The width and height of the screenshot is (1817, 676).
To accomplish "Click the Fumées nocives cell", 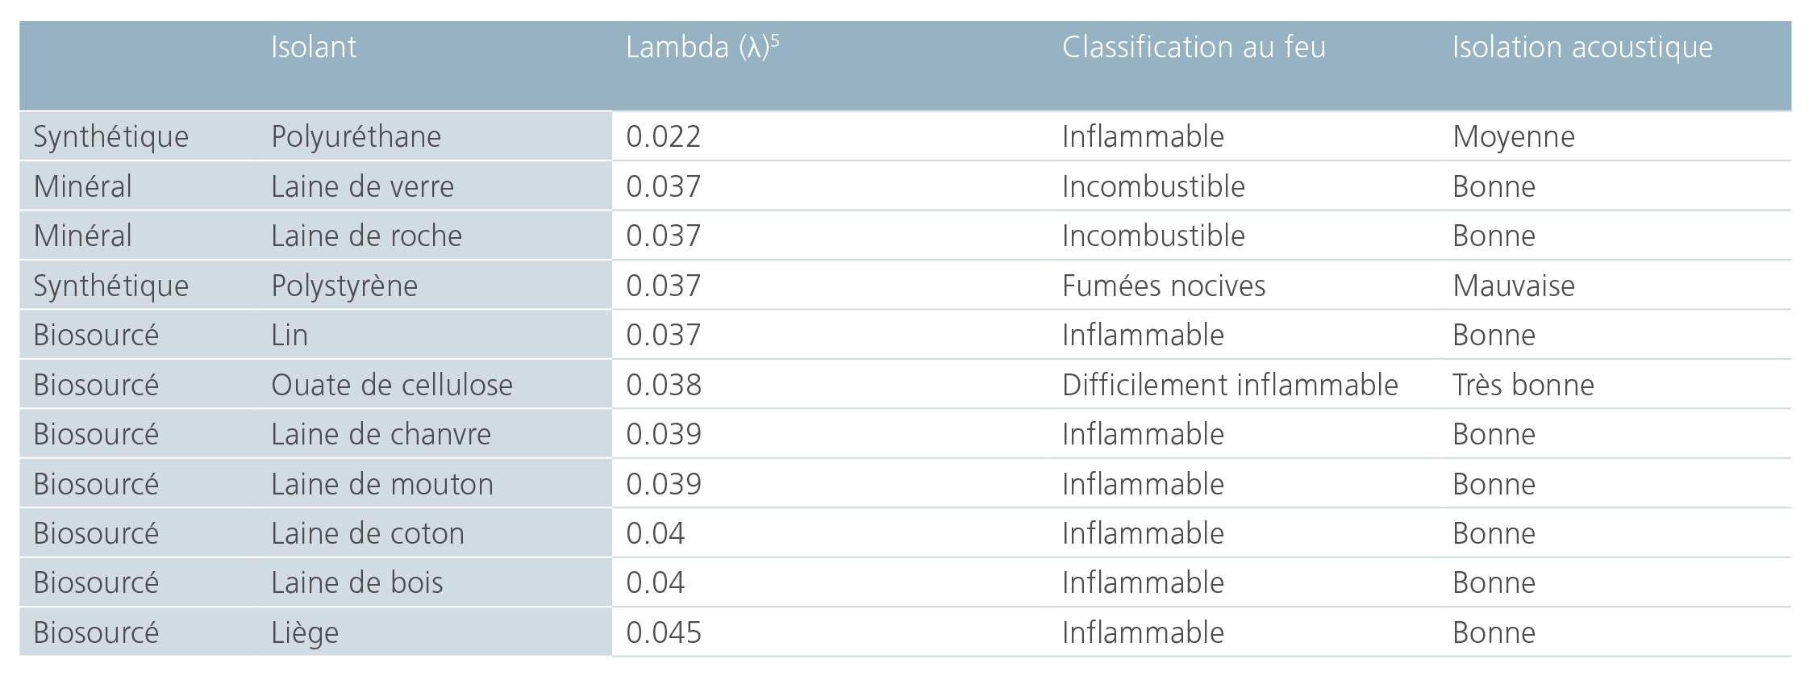I will pyautogui.click(x=1164, y=286).
